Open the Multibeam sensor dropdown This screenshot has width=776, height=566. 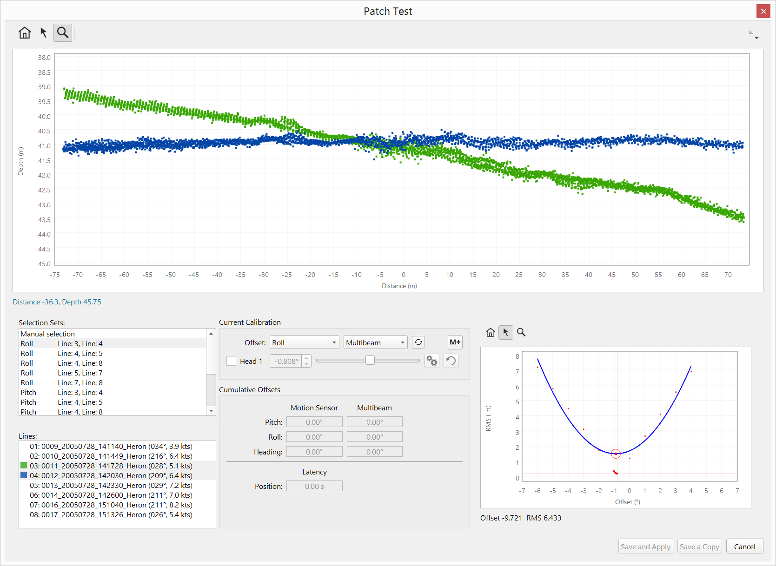coord(376,342)
